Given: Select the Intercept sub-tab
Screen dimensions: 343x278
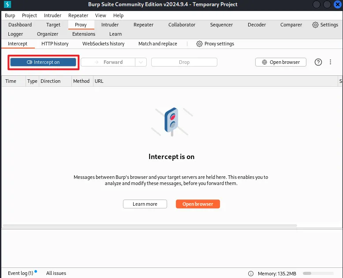Looking at the screenshot, I should (18, 44).
